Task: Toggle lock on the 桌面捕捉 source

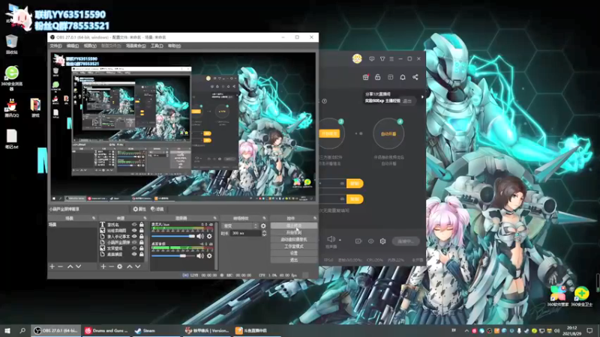Action: (x=142, y=254)
